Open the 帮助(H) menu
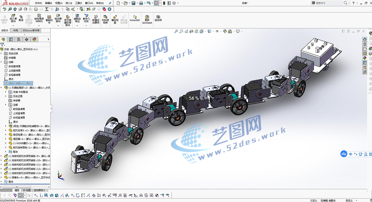The width and height of the screenshot is (372, 202). (x=100, y=3)
